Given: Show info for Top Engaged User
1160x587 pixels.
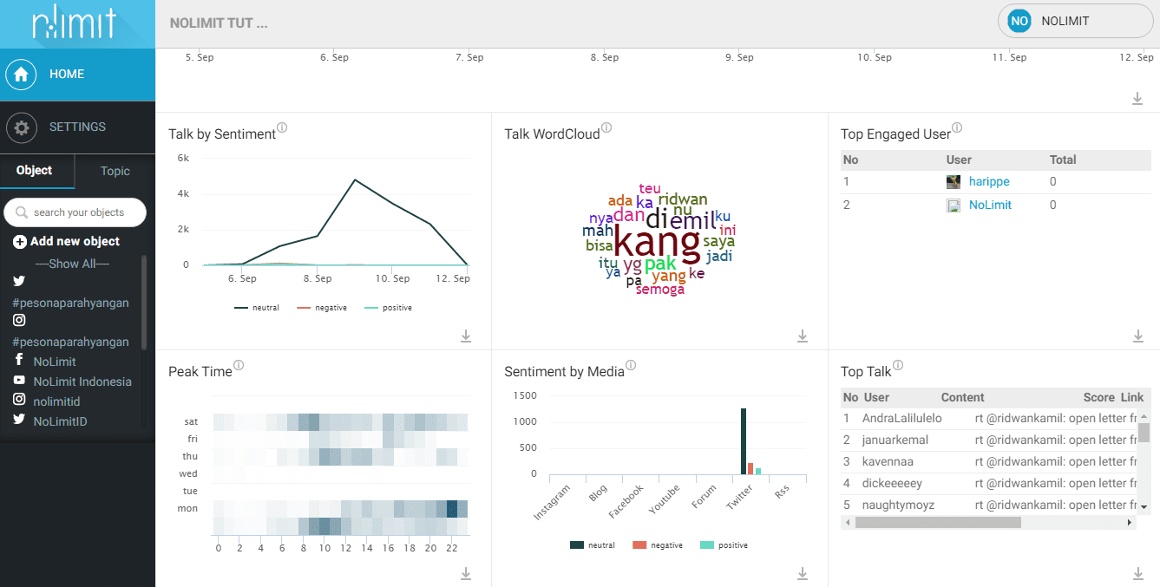Looking at the screenshot, I should pos(958,128).
